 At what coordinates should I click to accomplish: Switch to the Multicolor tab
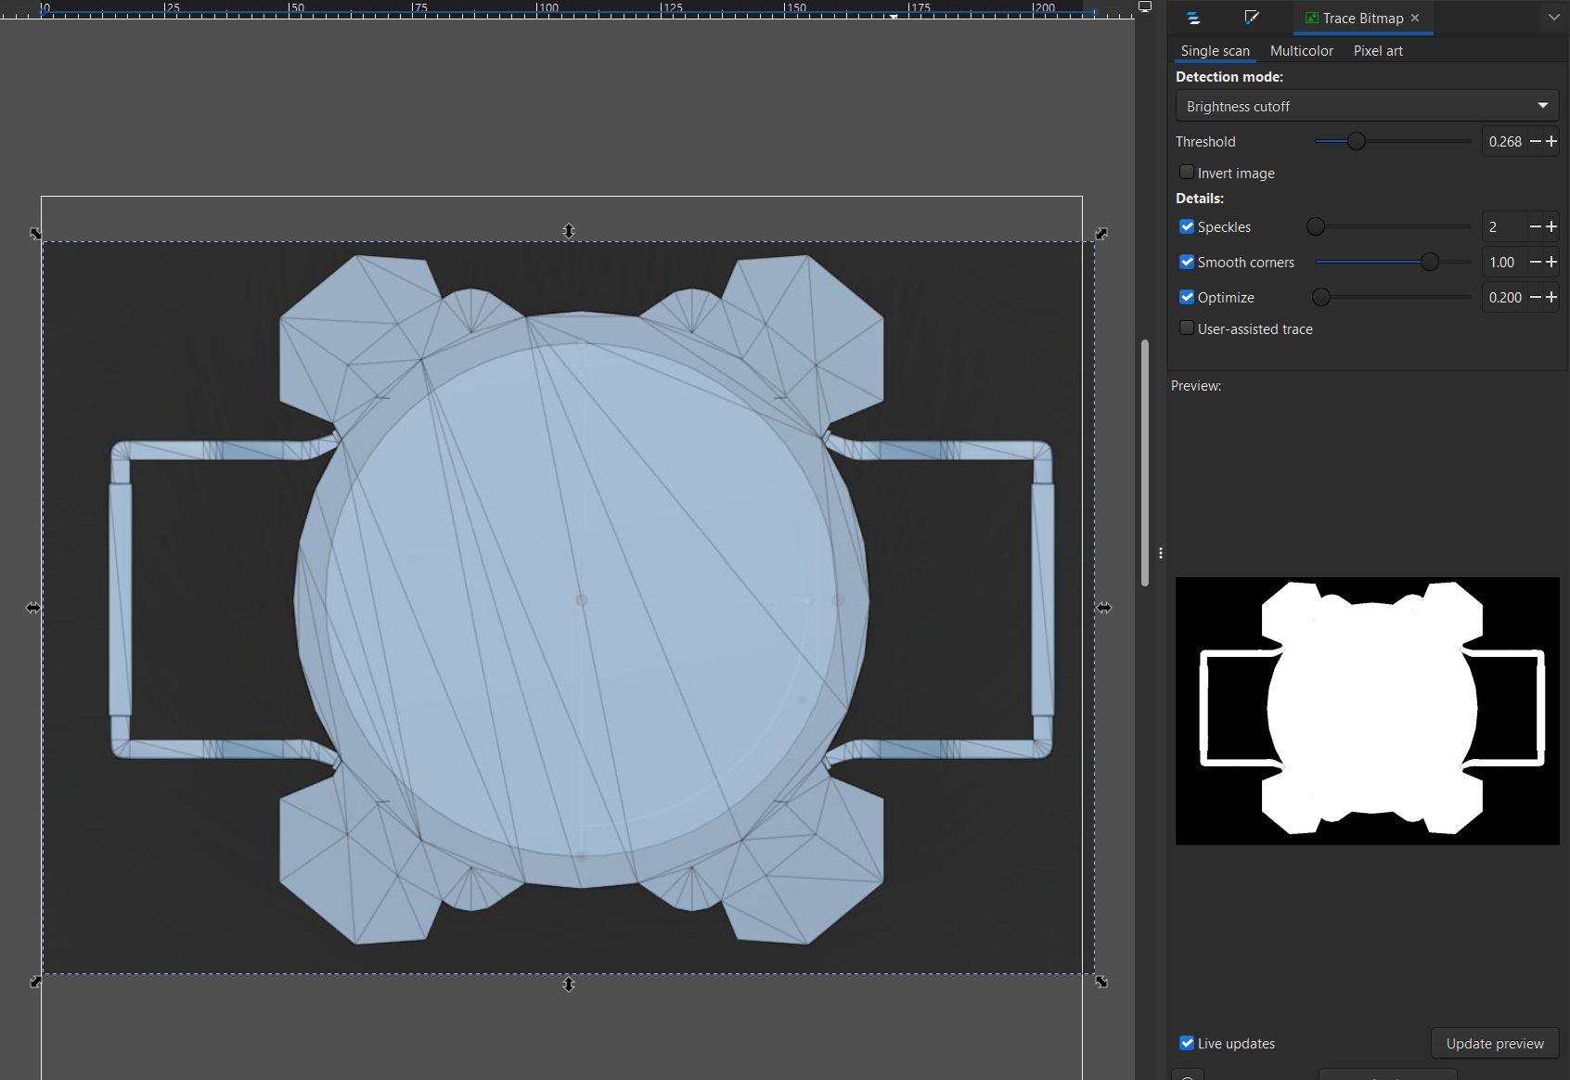point(1301,51)
